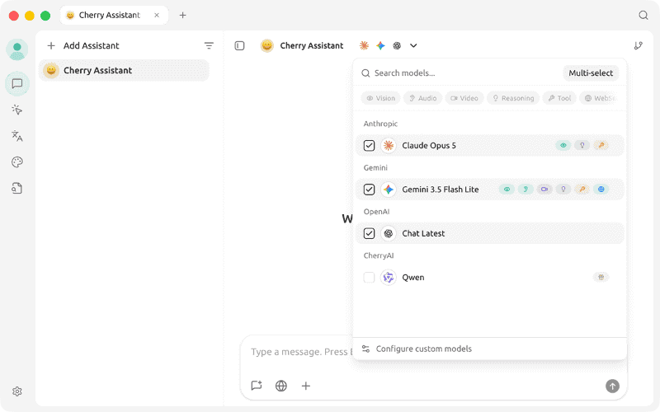The width and height of the screenshot is (660, 412).
Task: Click the Claude logo on the Claude Opus 5 row
Action: [389, 146]
